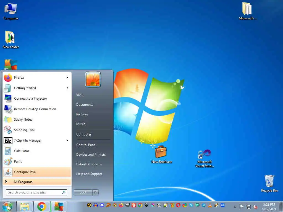Launch Firefox from quick launch tray

coord(121,205)
